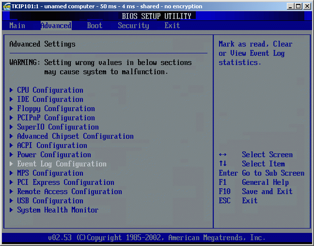Click the F10 Save and Exit legend
Image resolution: width=314 pixels, height=246 pixels.
coord(255,192)
